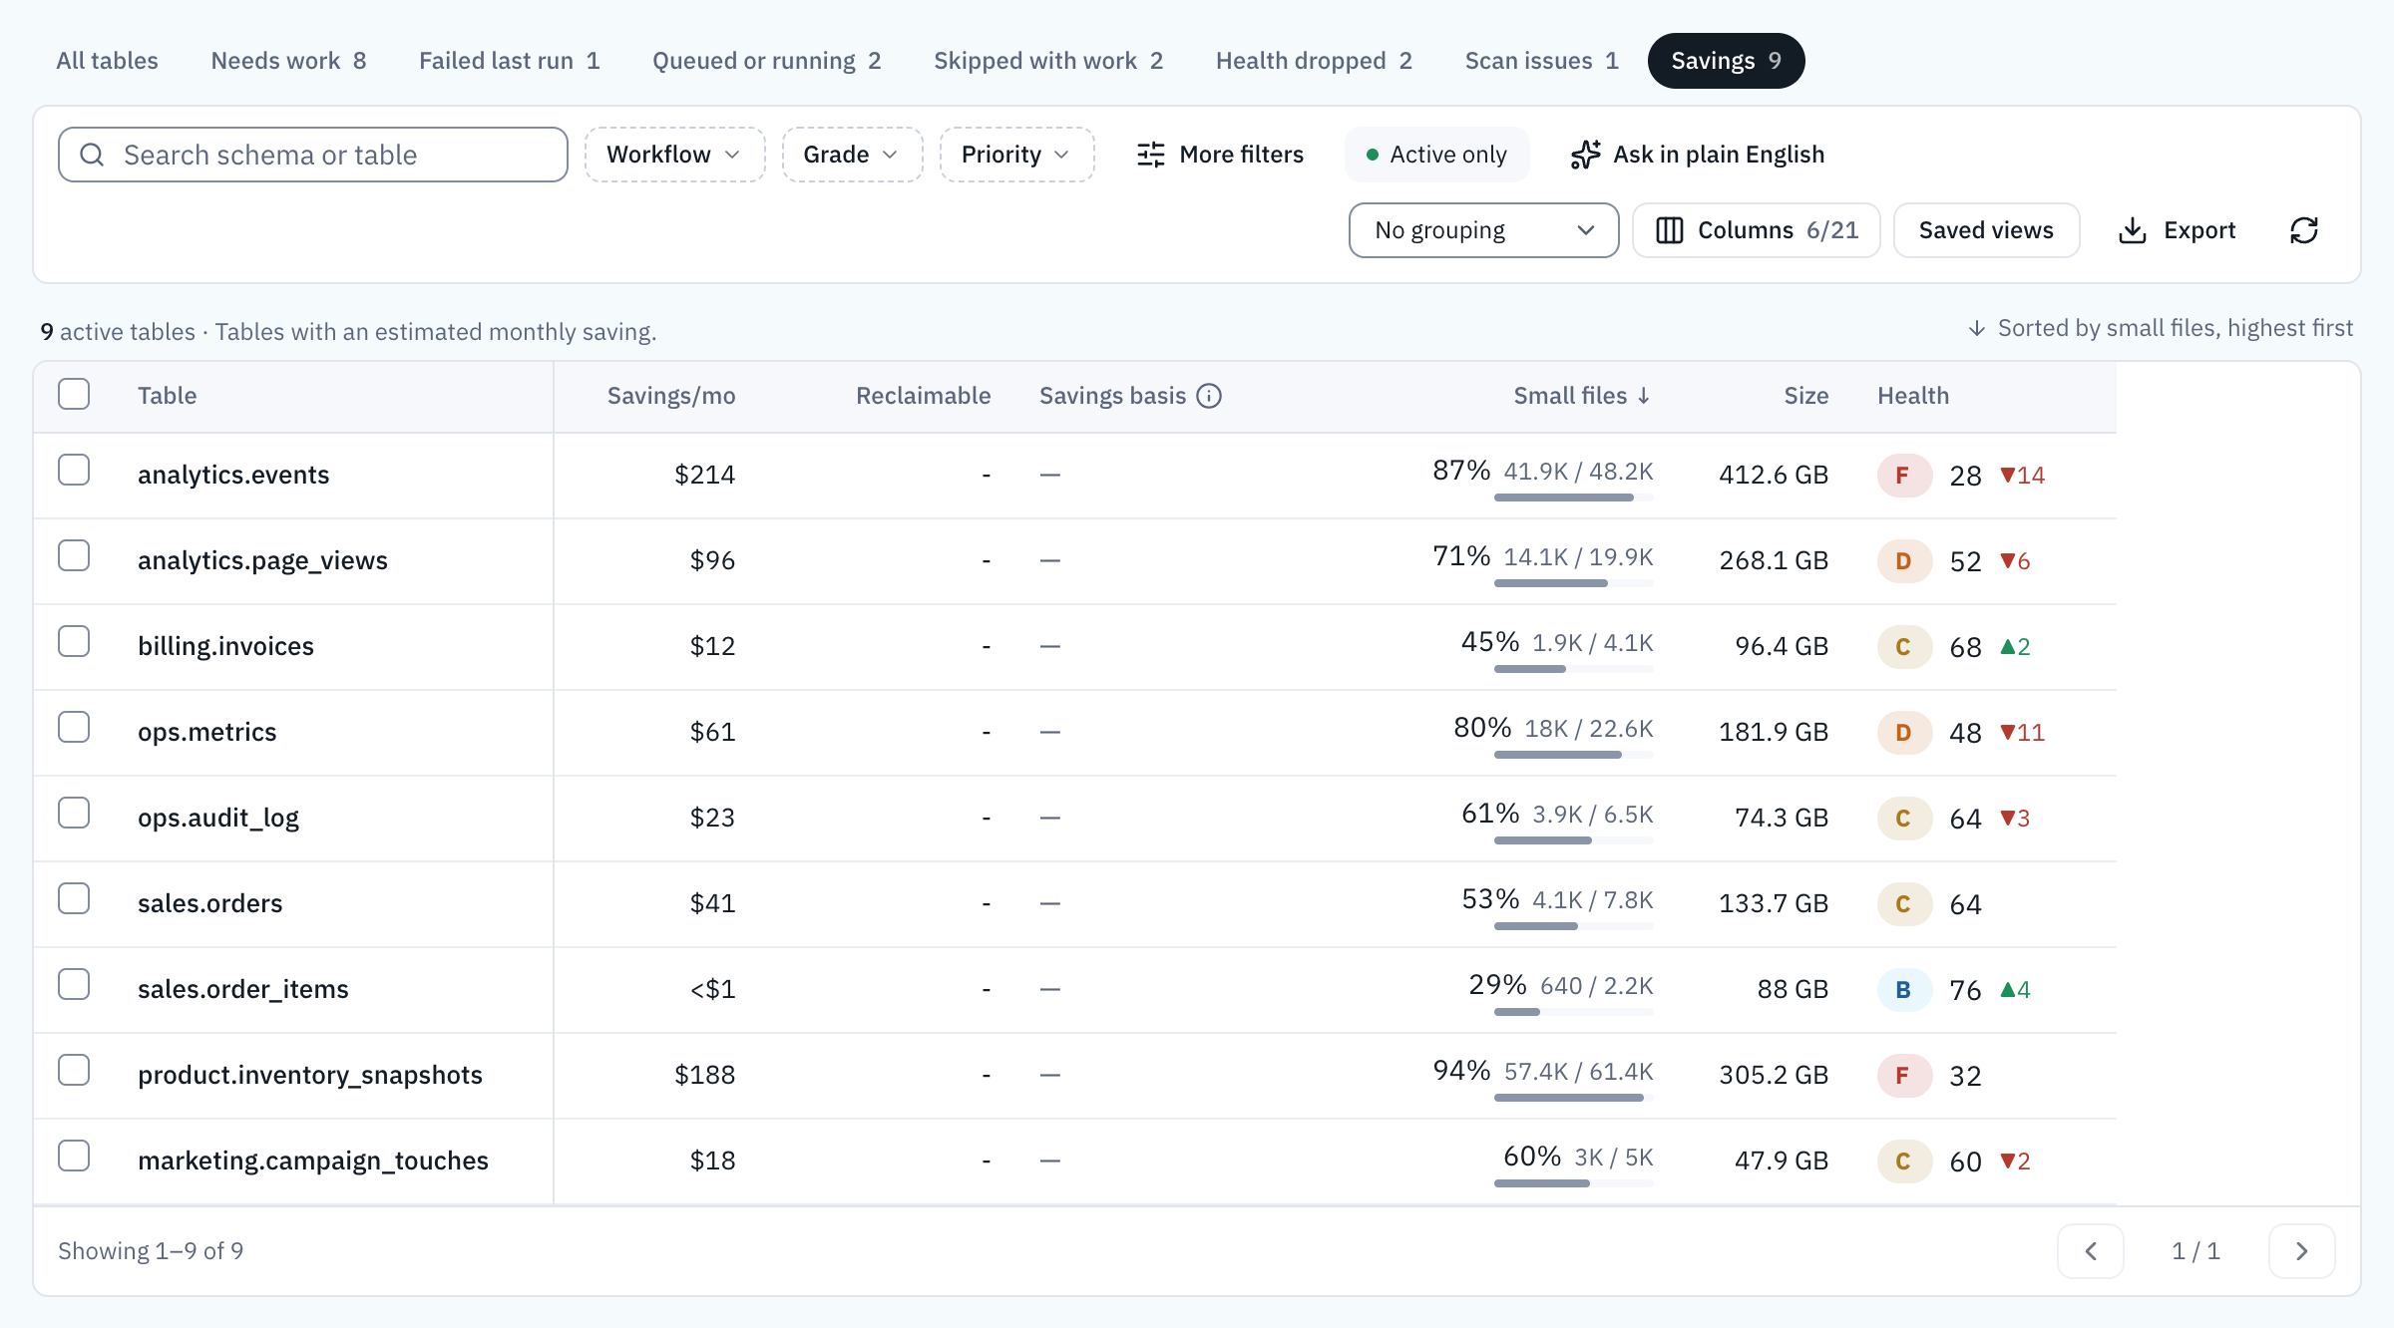Go to next page arrow

click(x=2302, y=1251)
